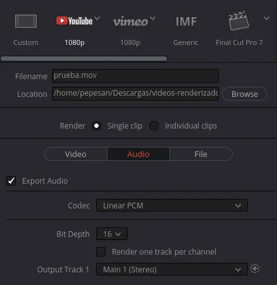Image resolution: width=277 pixels, height=285 pixels.
Task: Enable Render one track per channel
Action: (101, 251)
